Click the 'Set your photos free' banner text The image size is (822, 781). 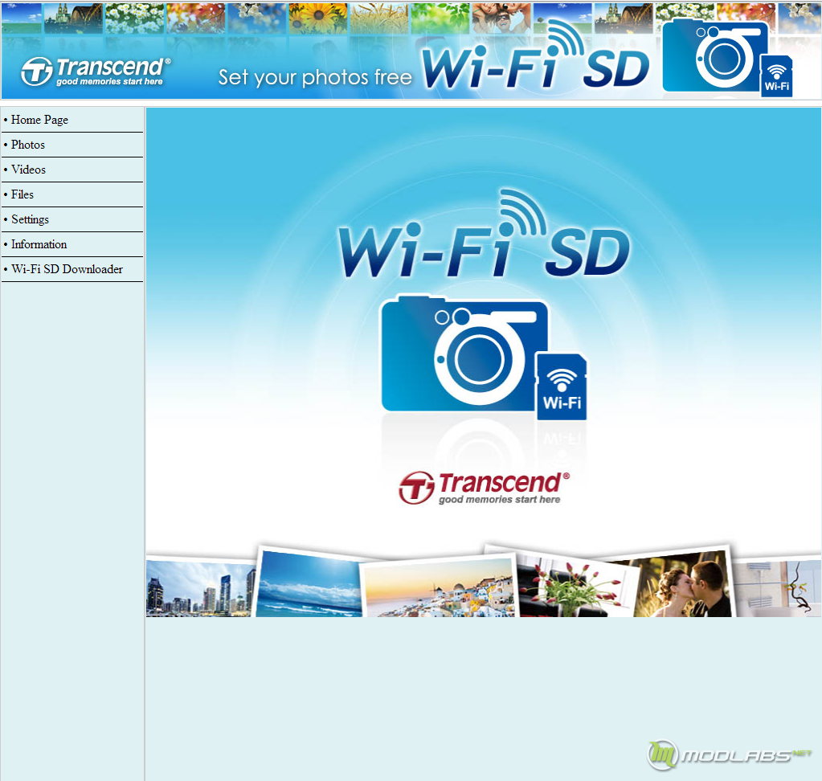[x=315, y=78]
